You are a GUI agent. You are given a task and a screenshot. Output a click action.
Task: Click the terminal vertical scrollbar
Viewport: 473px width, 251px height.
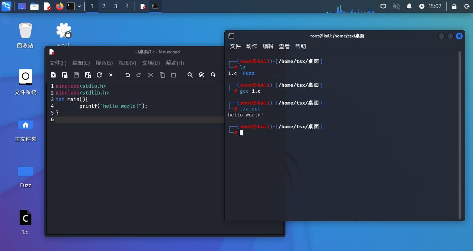pyautogui.click(x=460, y=135)
